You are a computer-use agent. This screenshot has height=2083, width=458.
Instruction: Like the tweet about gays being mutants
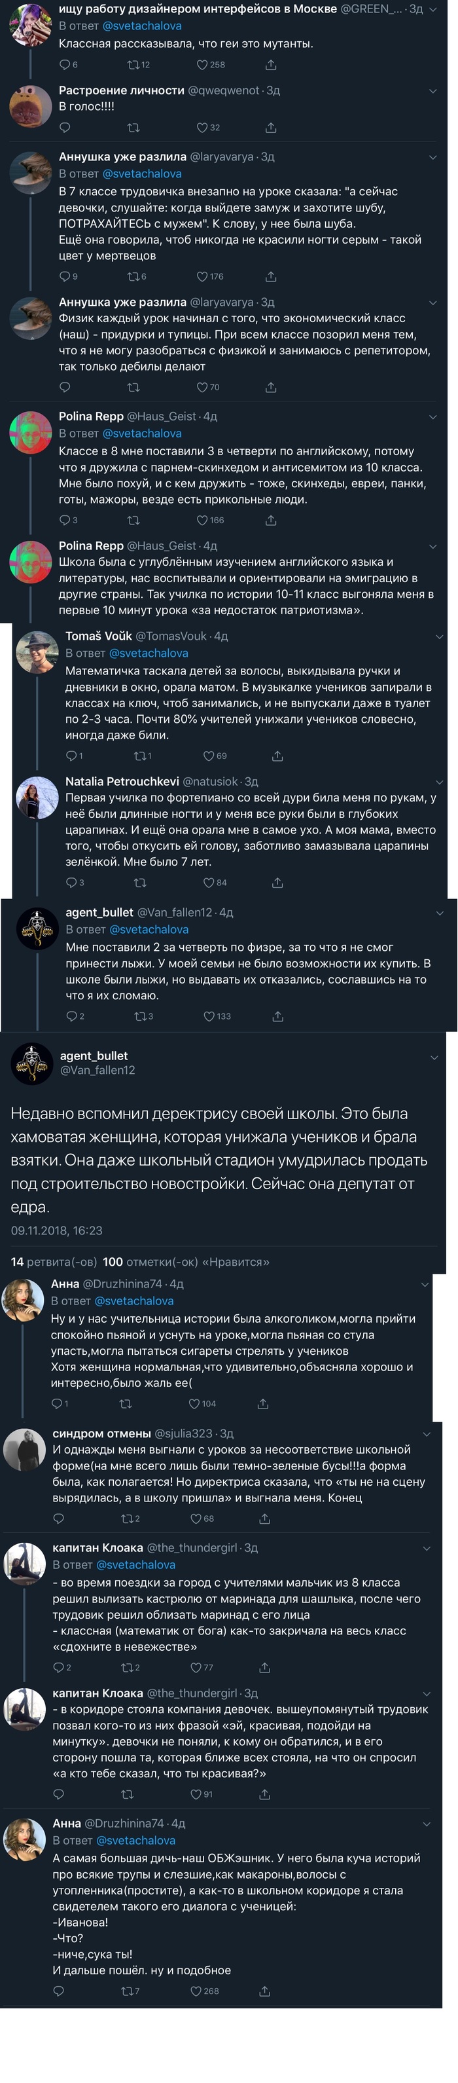[x=202, y=65]
